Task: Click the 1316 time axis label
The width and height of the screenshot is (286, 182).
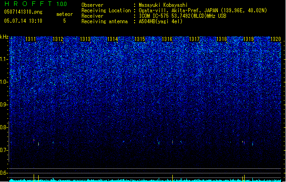Action: coord(167,39)
